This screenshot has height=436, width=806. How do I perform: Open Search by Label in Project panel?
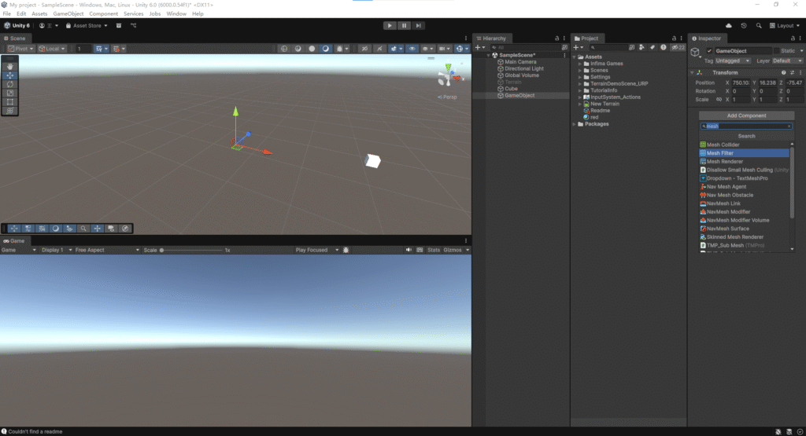point(653,47)
